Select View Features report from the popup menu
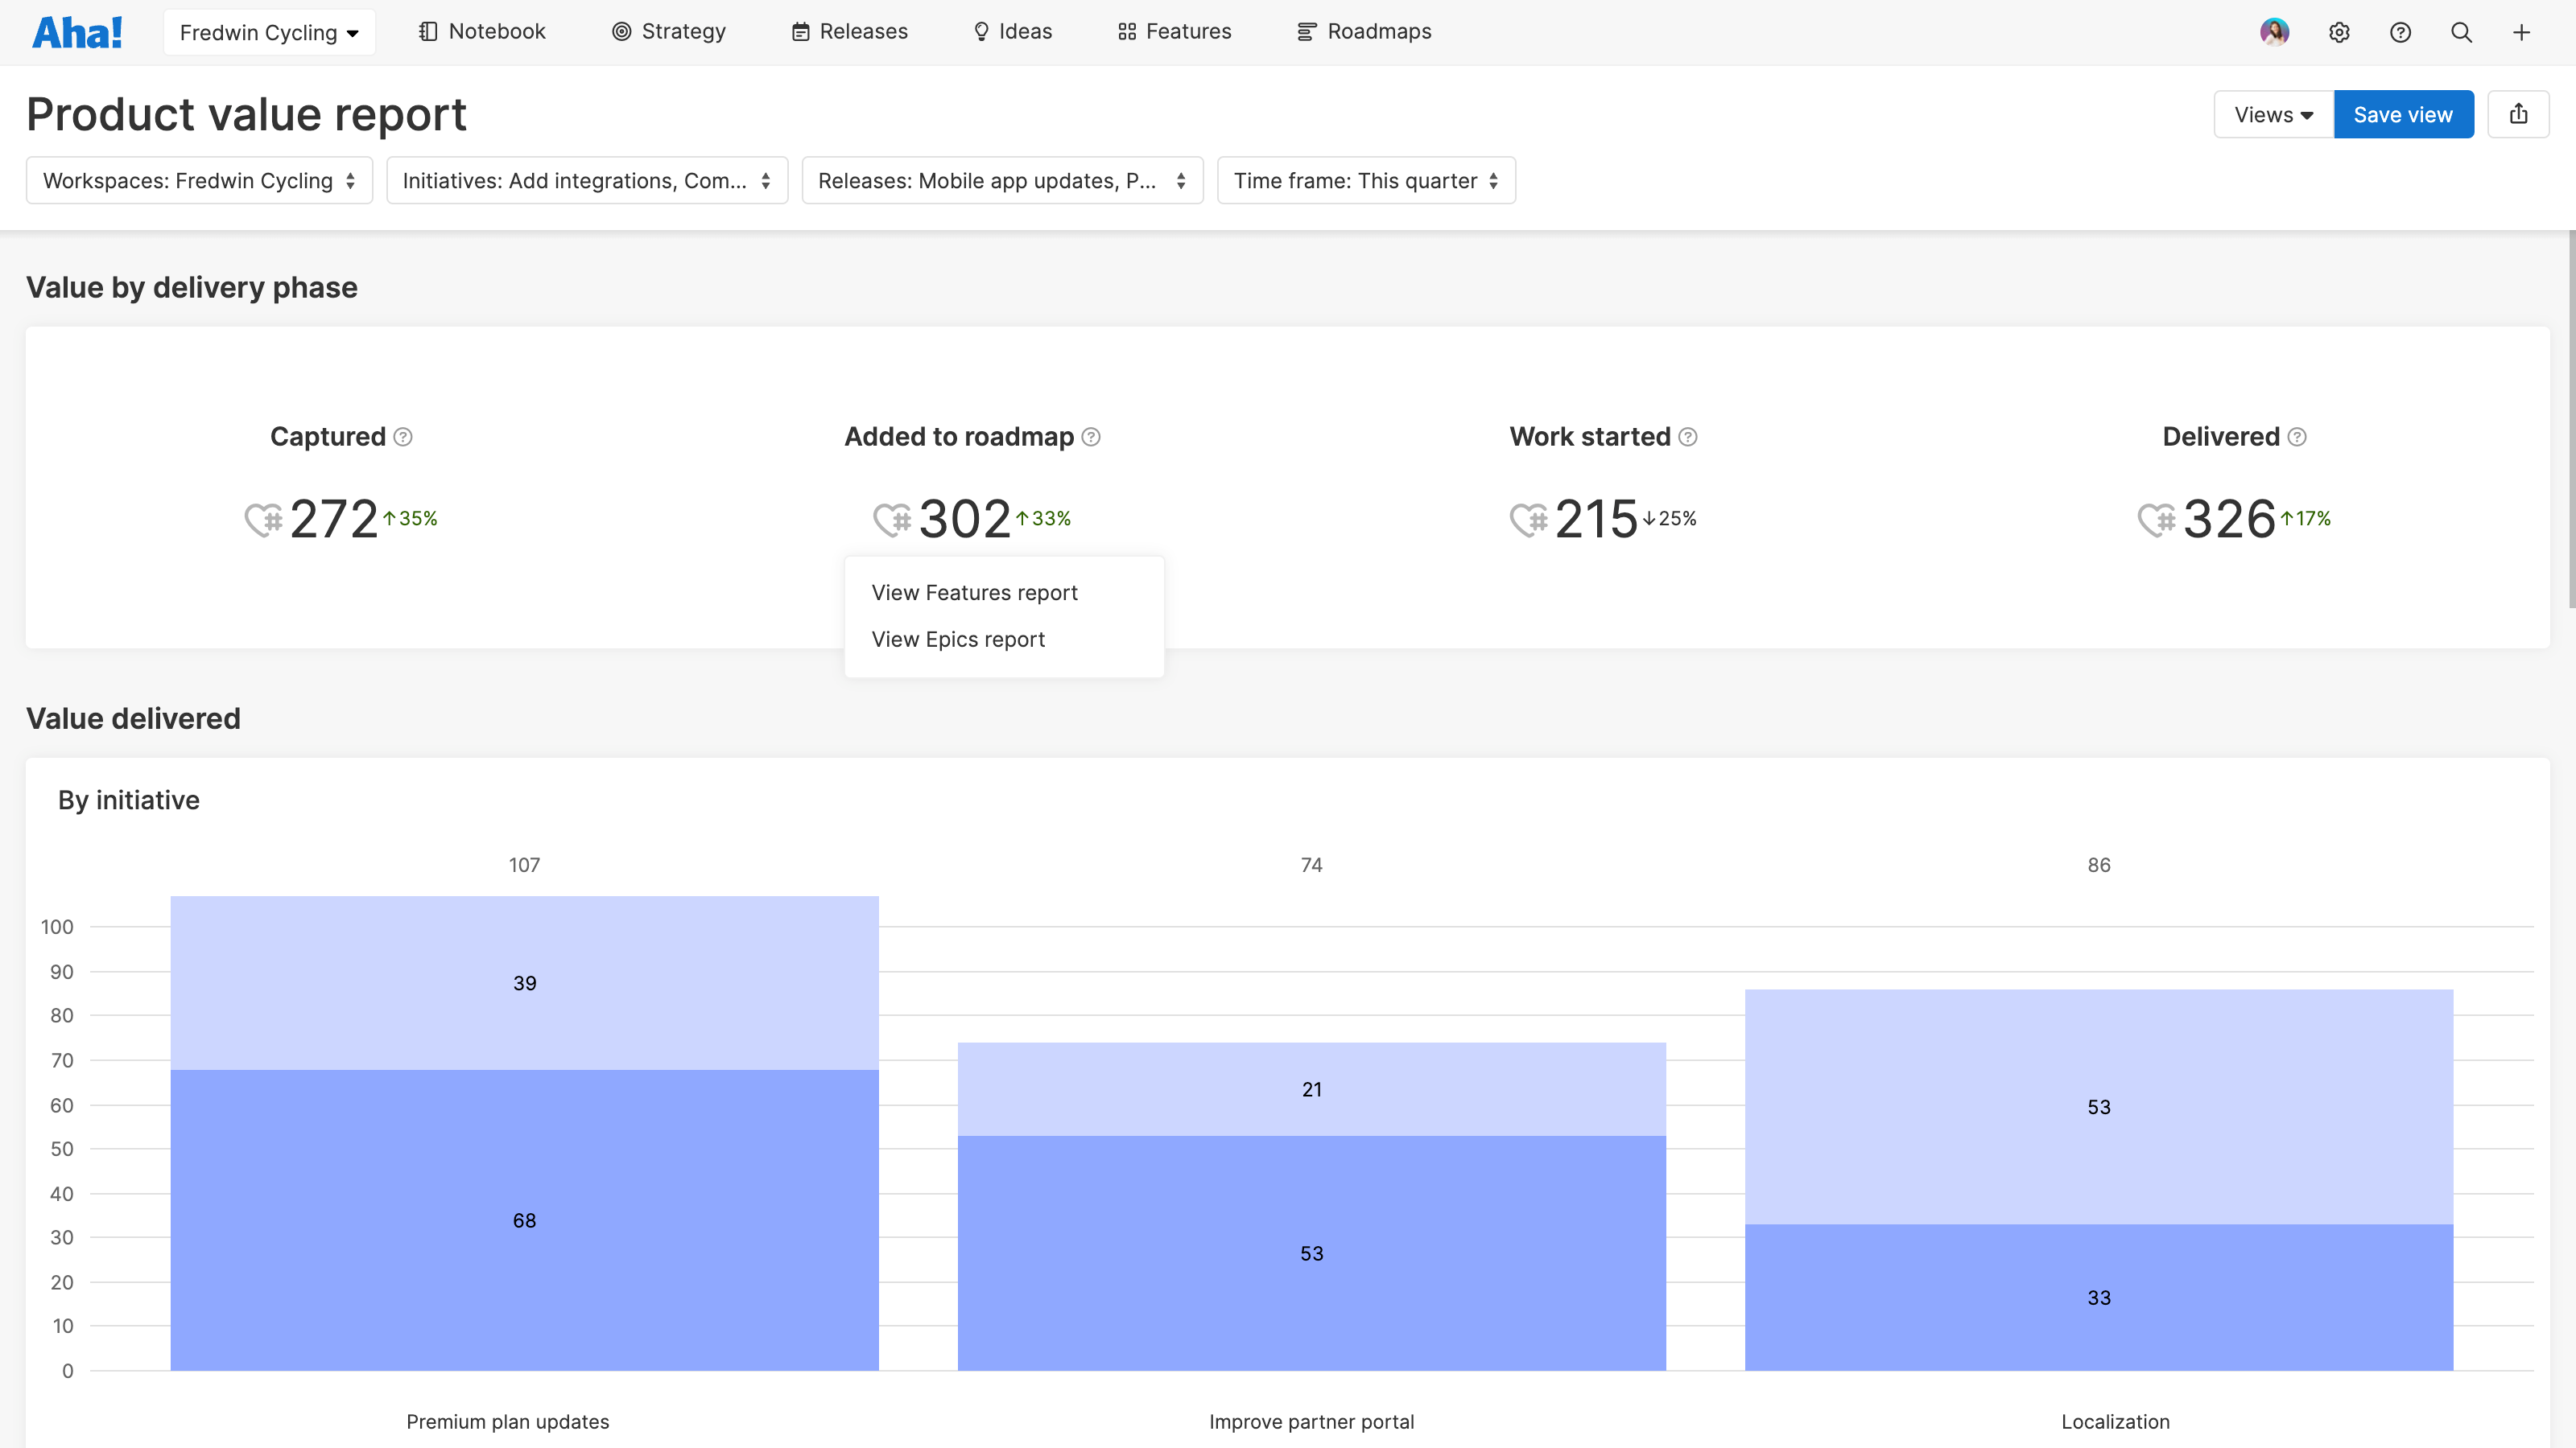This screenshot has height=1448, width=2576. 974,591
